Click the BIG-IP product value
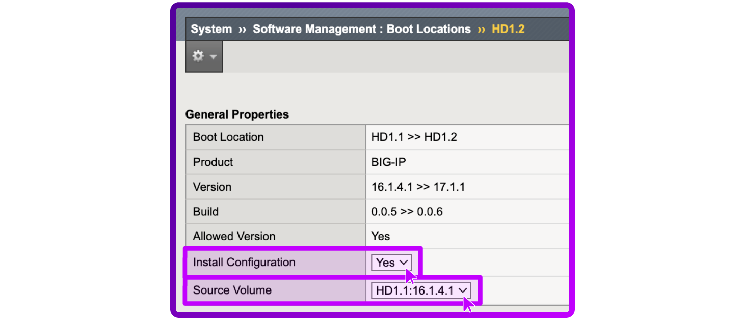This screenshot has height=320, width=742. click(389, 162)
